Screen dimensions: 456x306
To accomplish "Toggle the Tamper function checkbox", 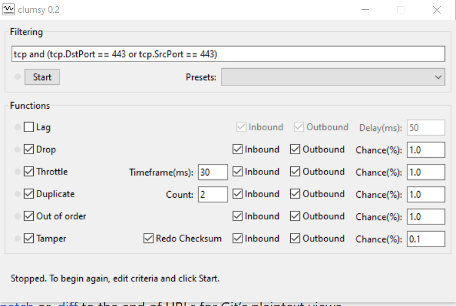I will tap(29, 238).
